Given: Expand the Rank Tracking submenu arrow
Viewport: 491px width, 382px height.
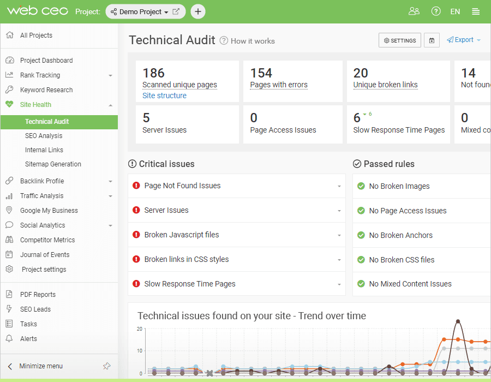Looking at the screenshot, I should pos(110,75).
